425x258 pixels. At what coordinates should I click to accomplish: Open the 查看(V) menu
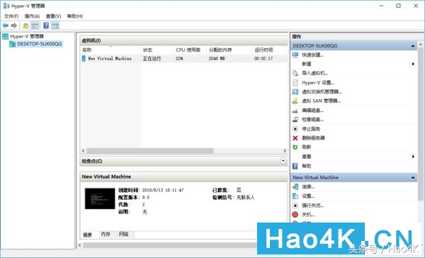pos(53,16)
